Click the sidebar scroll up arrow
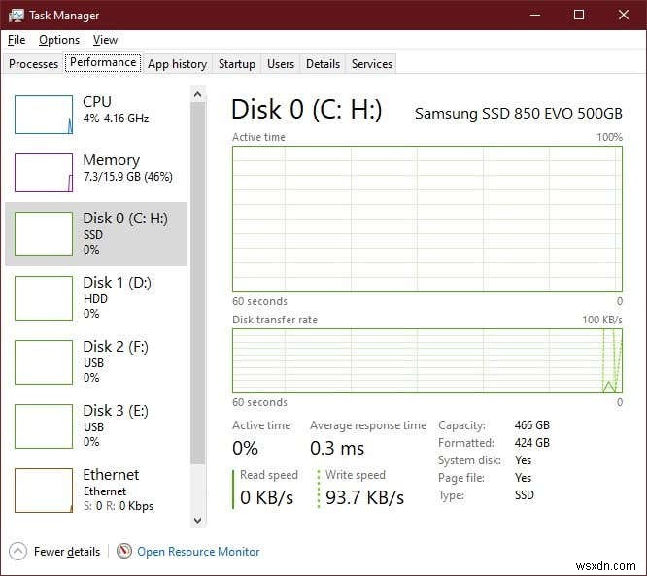 click(197, 94)
